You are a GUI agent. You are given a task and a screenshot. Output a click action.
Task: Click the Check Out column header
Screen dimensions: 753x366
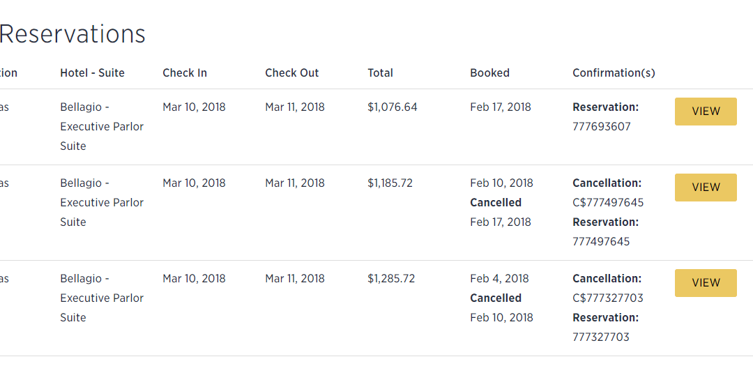292,73
